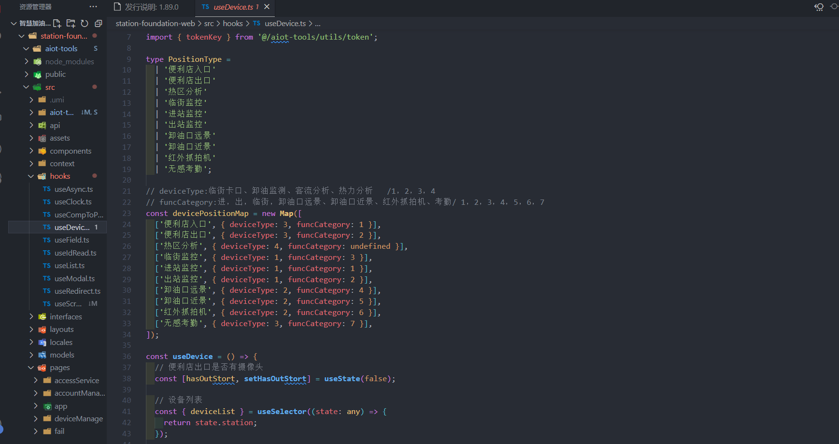Click the TS icon of useClock.ts
The height and width of the screenshot is (444, 839).
click(x=46, y=201)
